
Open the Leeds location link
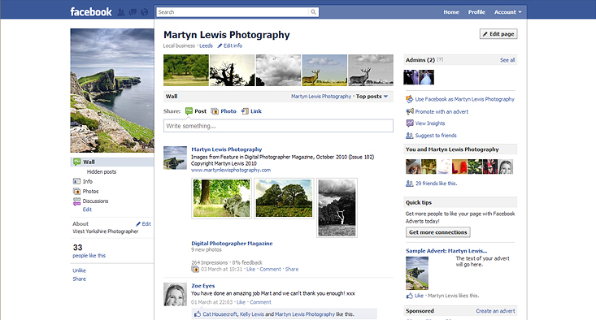coord(206,46)
